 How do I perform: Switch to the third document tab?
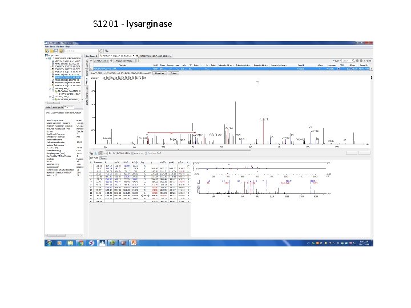pyautogui.click(x=154, y=56)
